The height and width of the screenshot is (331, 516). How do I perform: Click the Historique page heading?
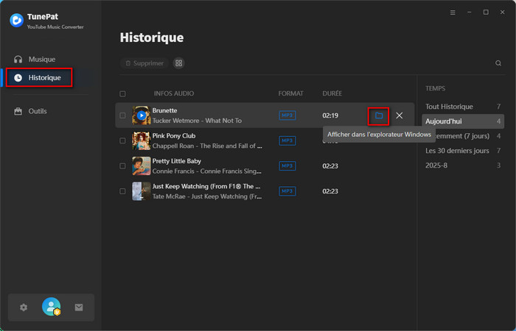click(152, 38)
